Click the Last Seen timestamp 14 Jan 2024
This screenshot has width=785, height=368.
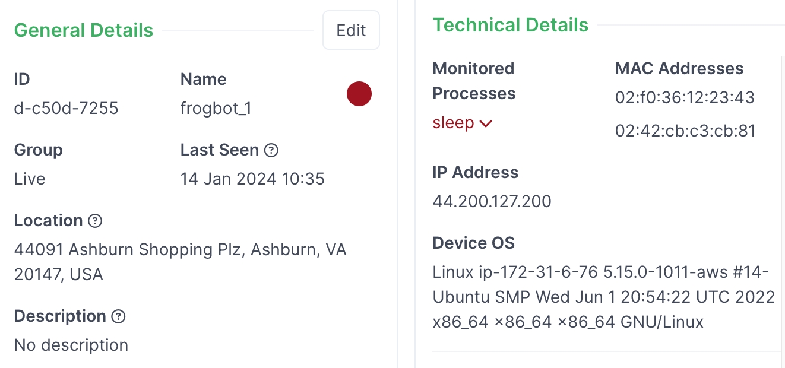click(252, 179)
